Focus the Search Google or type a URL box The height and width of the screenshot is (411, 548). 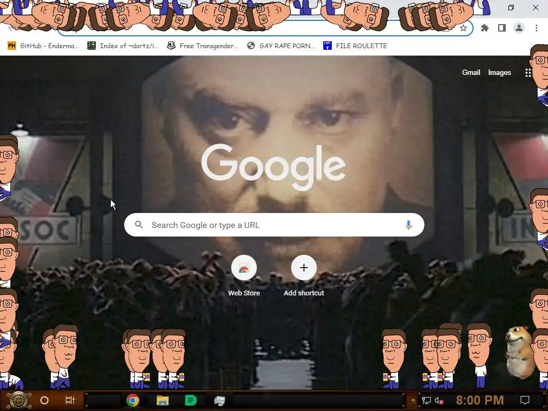pos(274,225)
